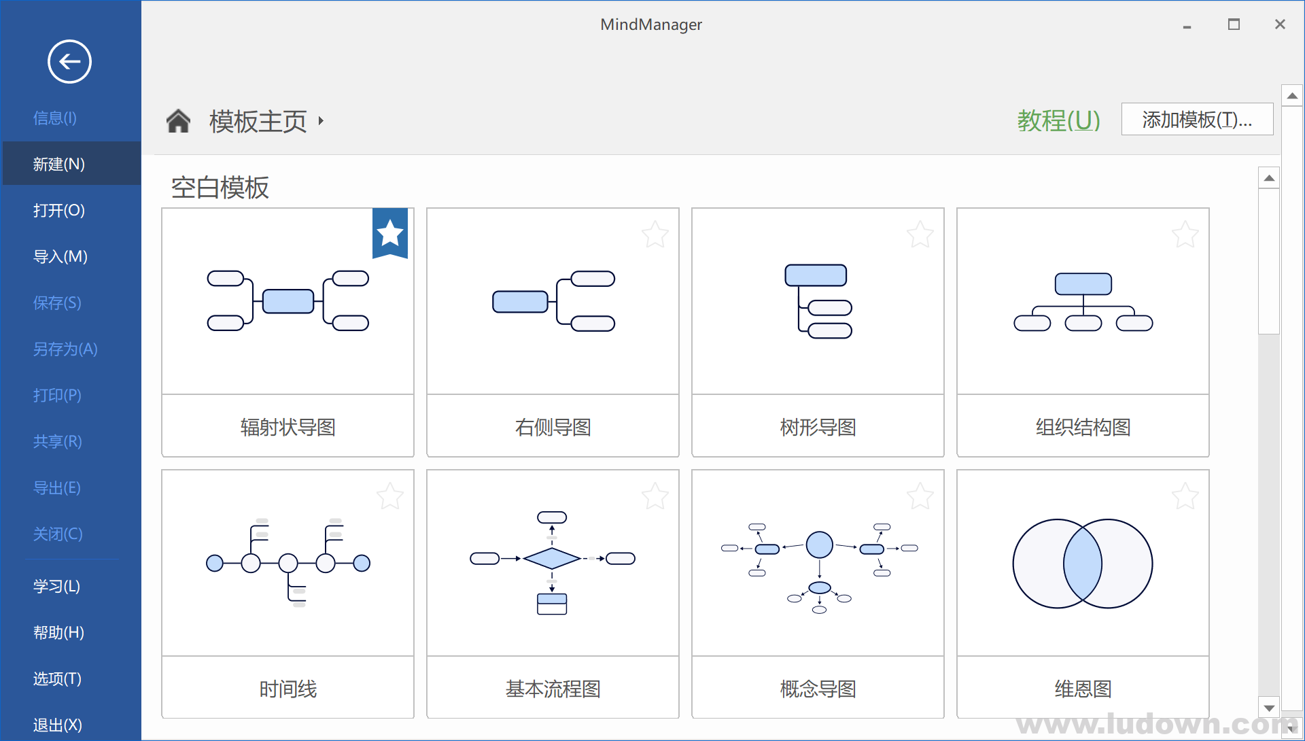Favorite the 右侧导图 template star
Image resolution: width=1305 pixels, height=741 pixels.
655,235
